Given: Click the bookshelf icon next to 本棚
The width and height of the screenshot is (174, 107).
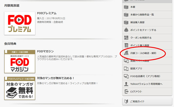Looking at the screenshot, I should 126,7.
